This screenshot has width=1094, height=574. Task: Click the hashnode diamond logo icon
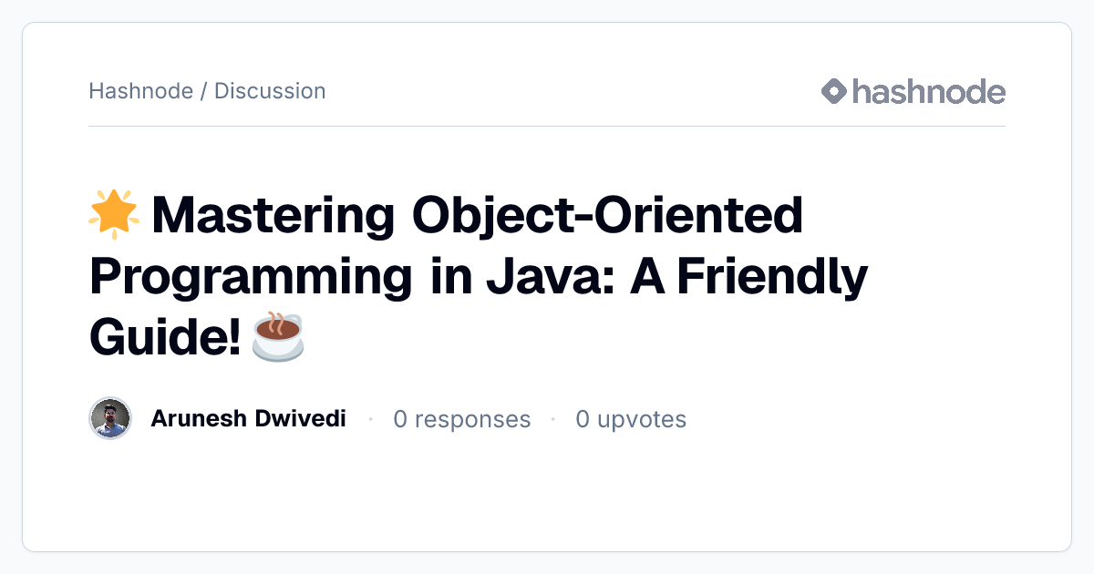point(834,91)
